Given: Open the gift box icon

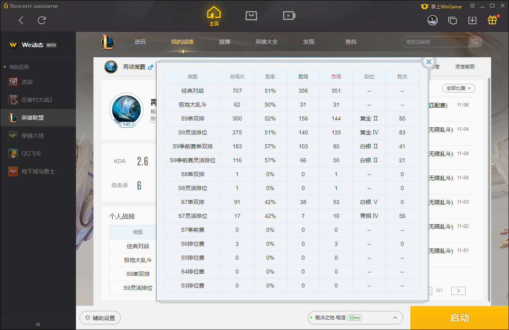Looking at the screenshot, I should tap(492, 20).
